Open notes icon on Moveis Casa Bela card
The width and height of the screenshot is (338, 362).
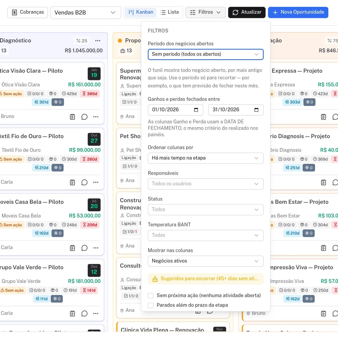pos(72,248)
